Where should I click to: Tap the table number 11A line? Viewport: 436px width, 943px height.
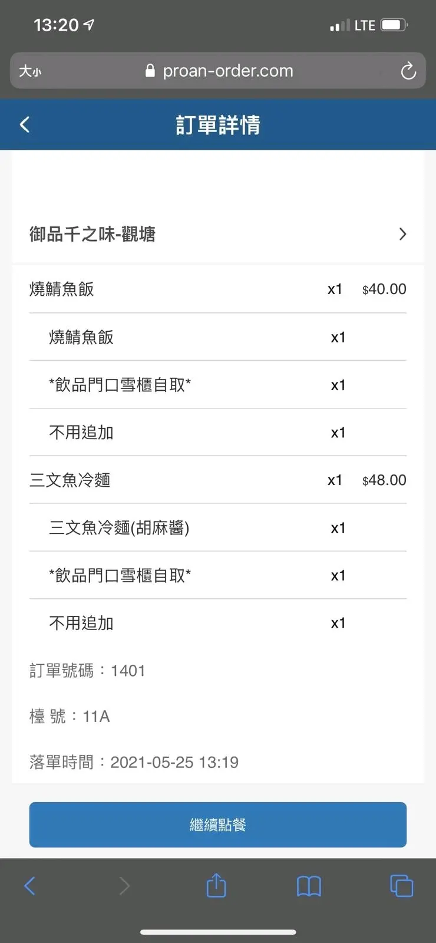(x=70, y=717)
